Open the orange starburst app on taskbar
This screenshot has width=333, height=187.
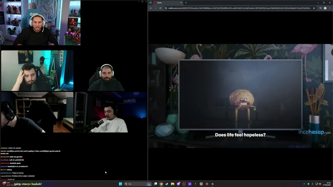pyautogui.click(x=207, y=184)
